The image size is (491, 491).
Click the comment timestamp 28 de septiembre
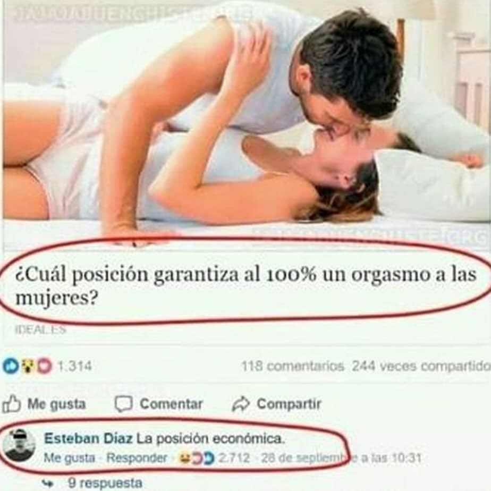pos(341,458)
